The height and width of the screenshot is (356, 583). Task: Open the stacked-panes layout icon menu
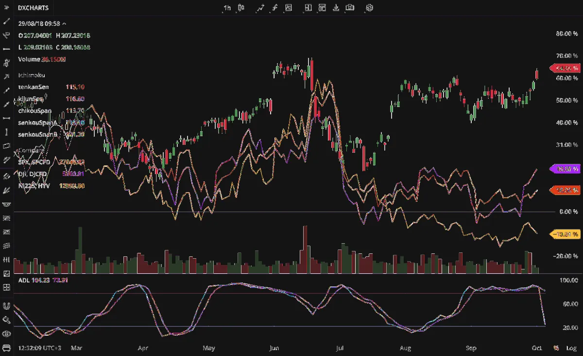[322, 8]
